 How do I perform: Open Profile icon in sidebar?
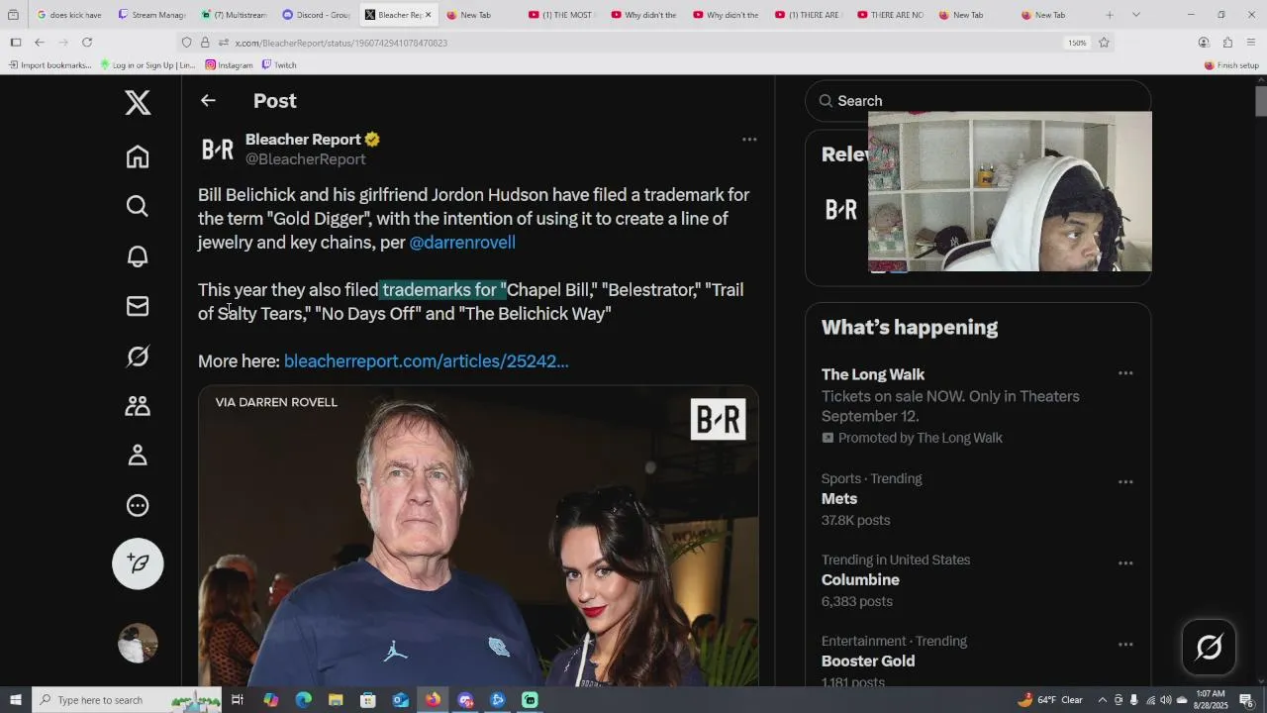(138, 455)
